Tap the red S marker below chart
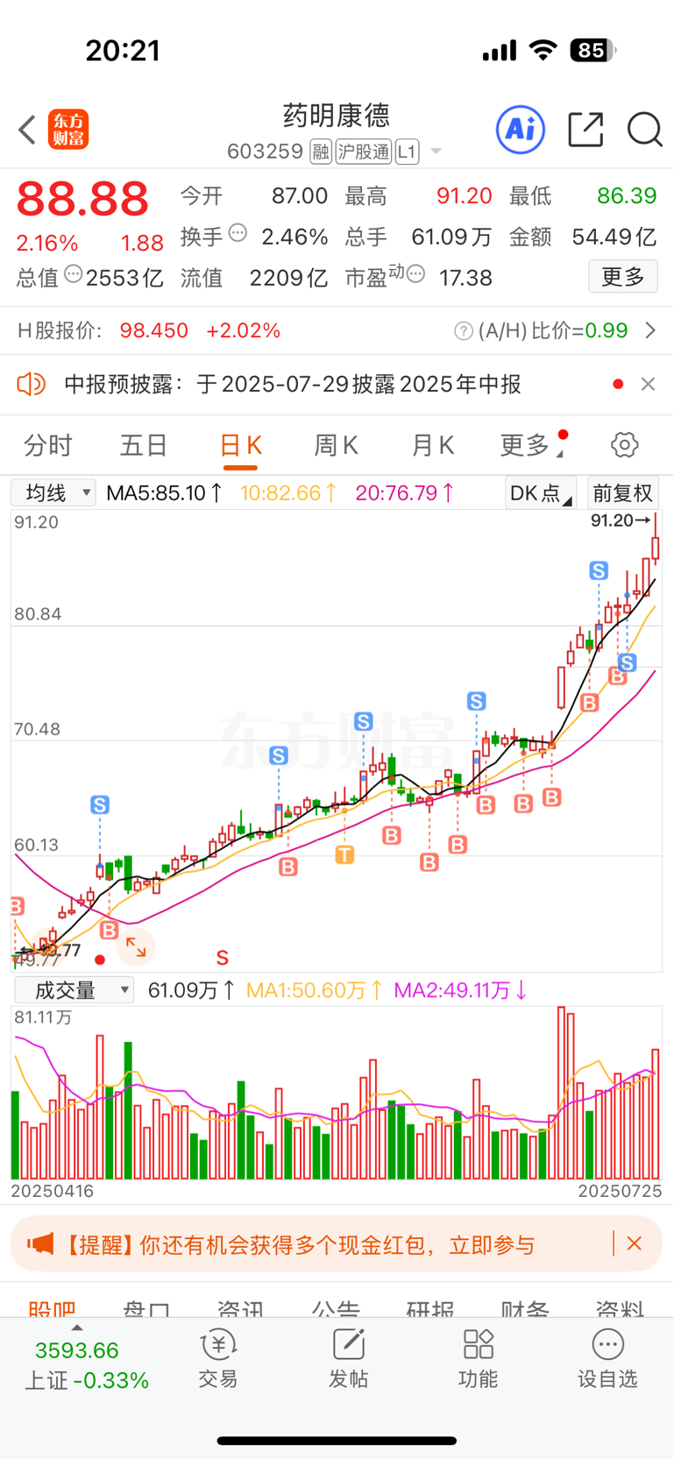Screen dimensions: 674x1459 tap(222, 958)
